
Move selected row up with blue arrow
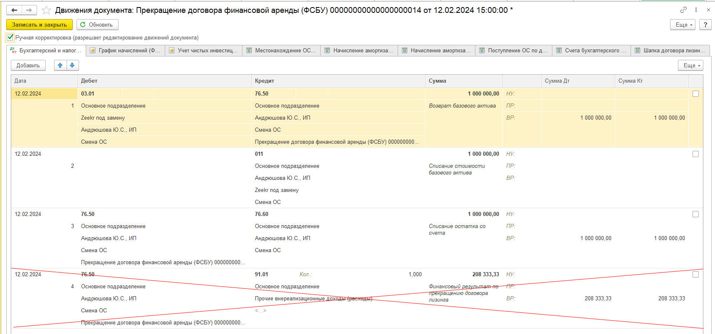coord(60,65)
